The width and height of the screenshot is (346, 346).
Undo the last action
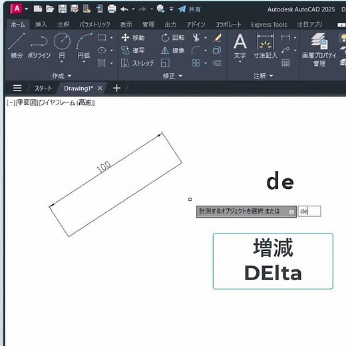click(124, 9)
